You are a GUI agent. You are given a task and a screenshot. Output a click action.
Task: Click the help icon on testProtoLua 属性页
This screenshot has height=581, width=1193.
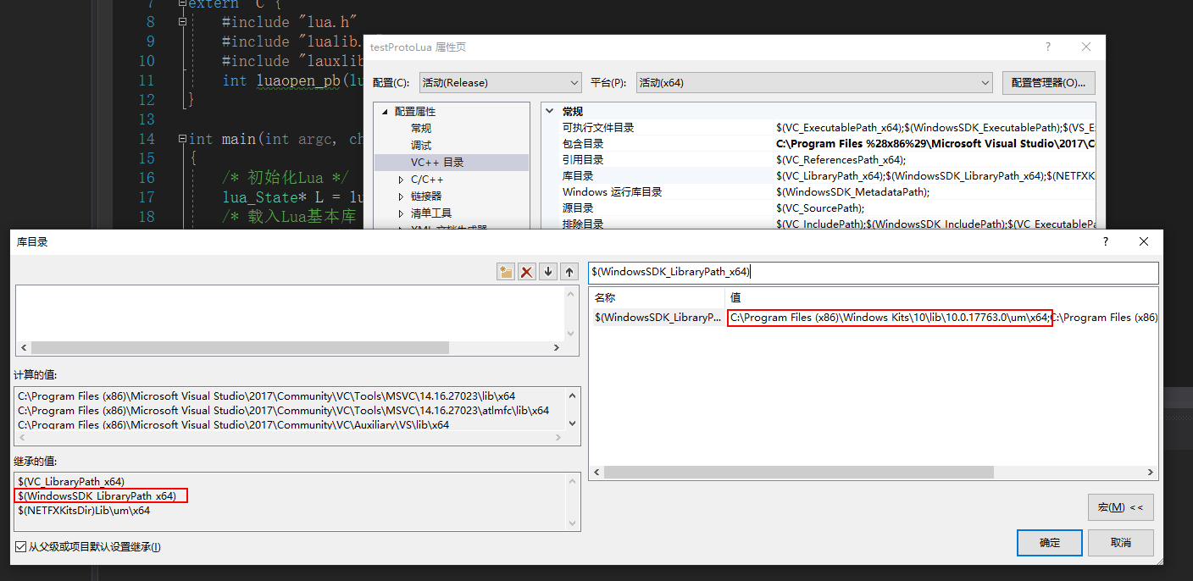pos(1047,47)
